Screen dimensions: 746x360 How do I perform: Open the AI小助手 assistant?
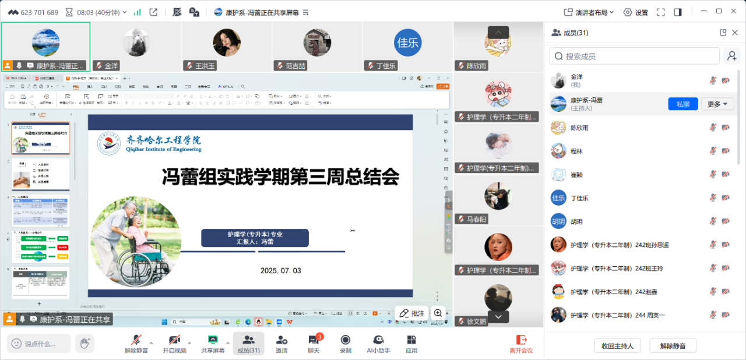[x=378, y=343]
